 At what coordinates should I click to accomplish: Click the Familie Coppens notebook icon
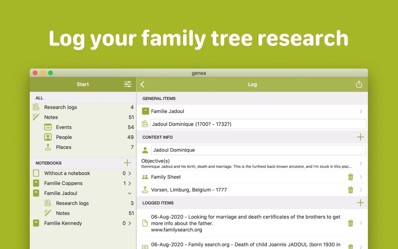[x=36, y=183]
